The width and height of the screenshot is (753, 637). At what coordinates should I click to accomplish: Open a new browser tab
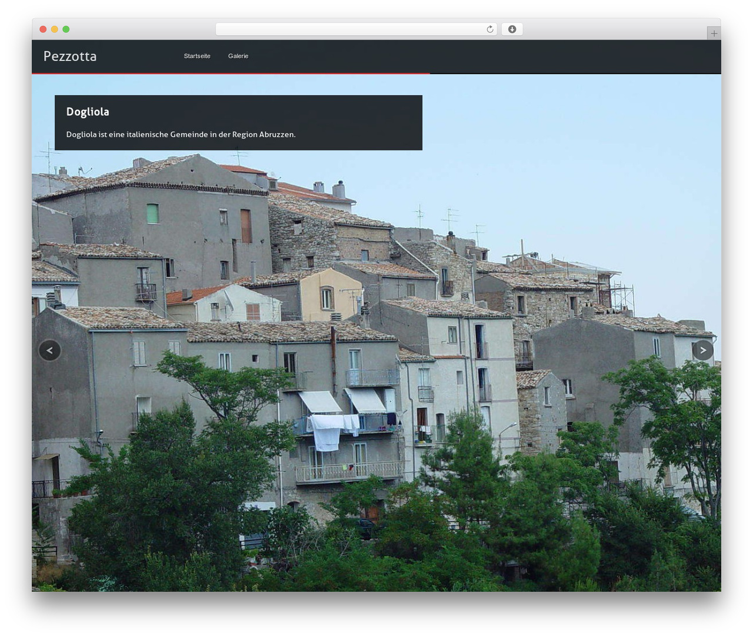tap(714, 33)
